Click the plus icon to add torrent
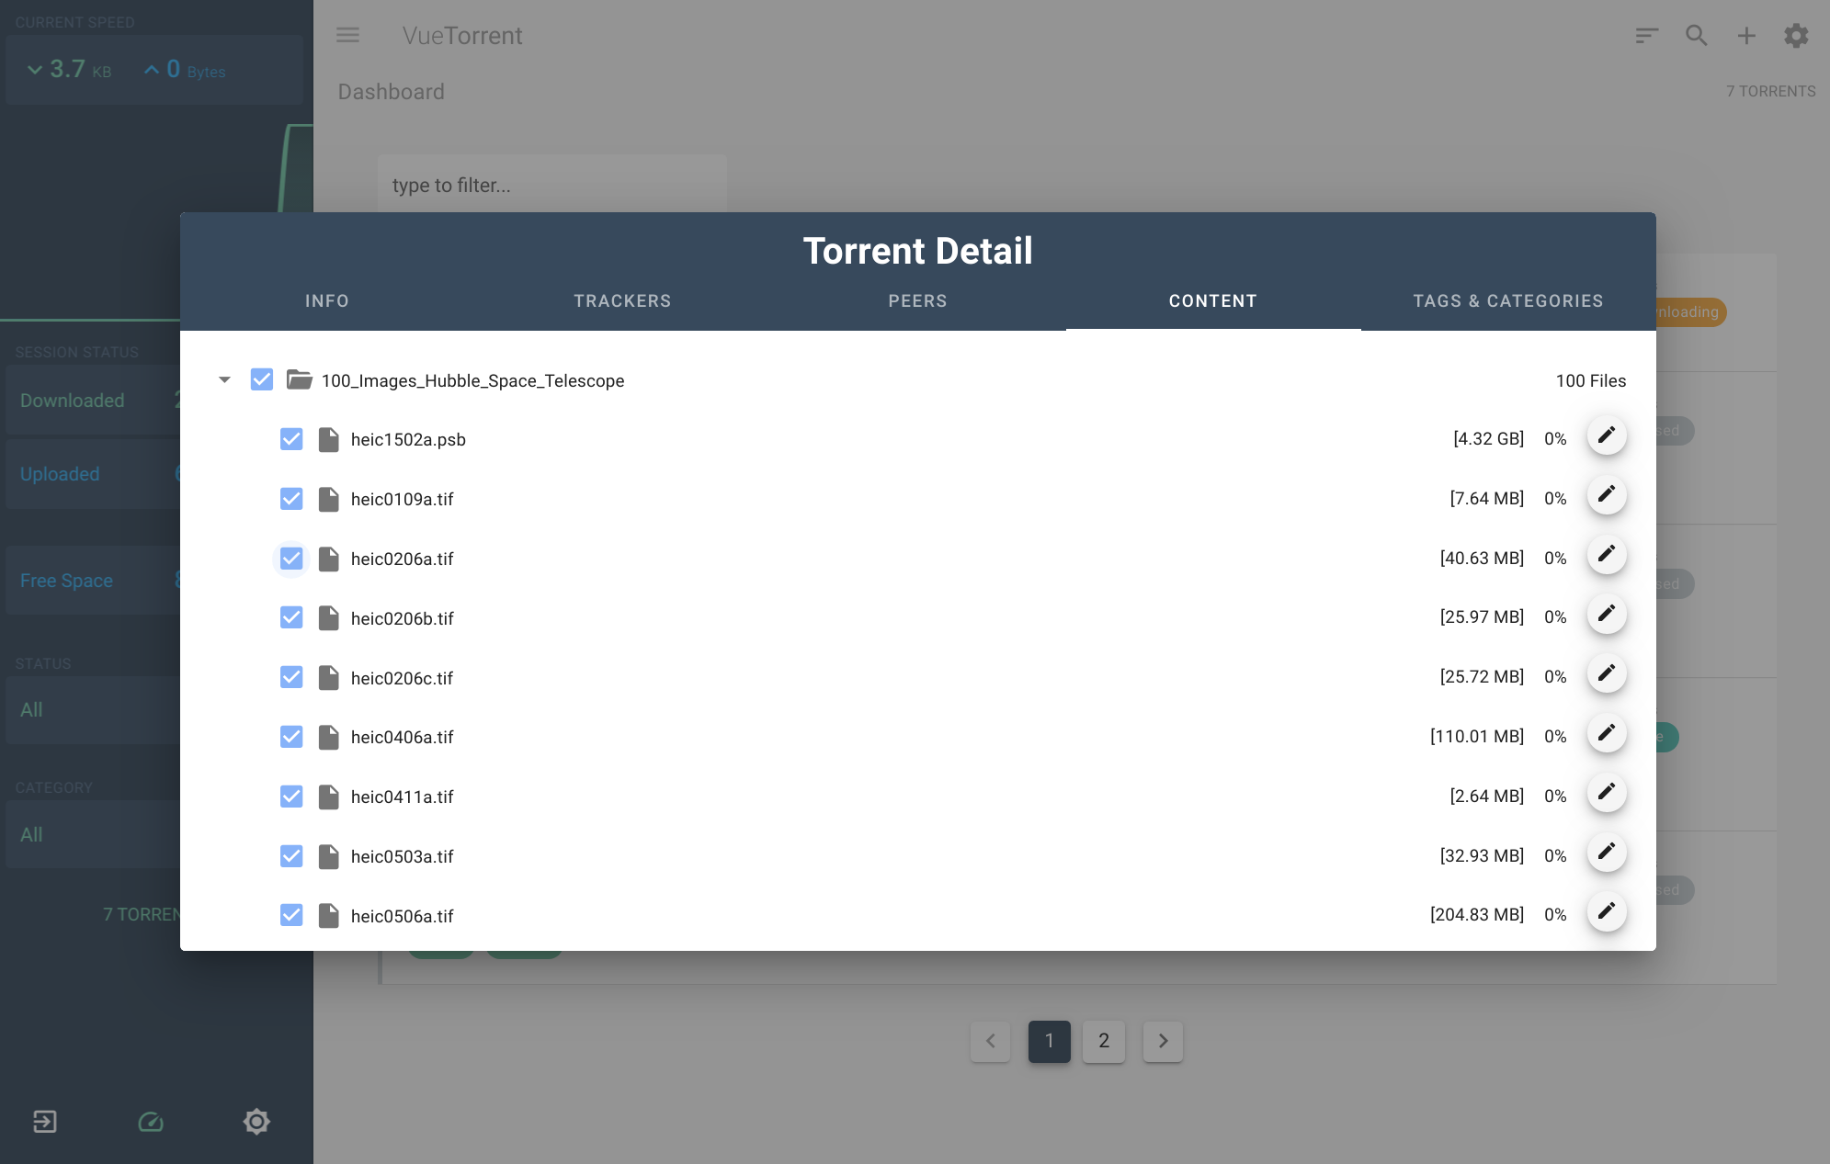1830x1164 pixels. tap(1745, 36)
